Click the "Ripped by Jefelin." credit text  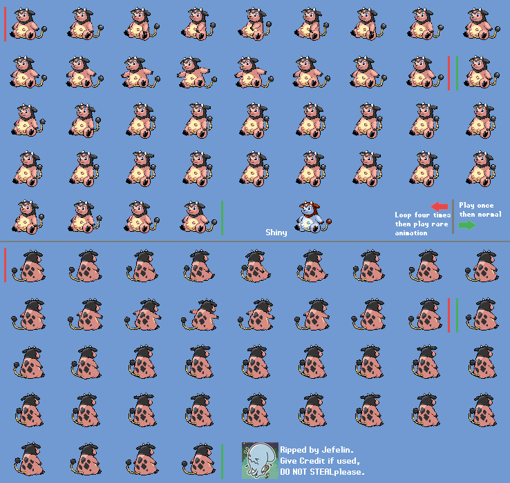pyautogui.click(x=317, y=450)
